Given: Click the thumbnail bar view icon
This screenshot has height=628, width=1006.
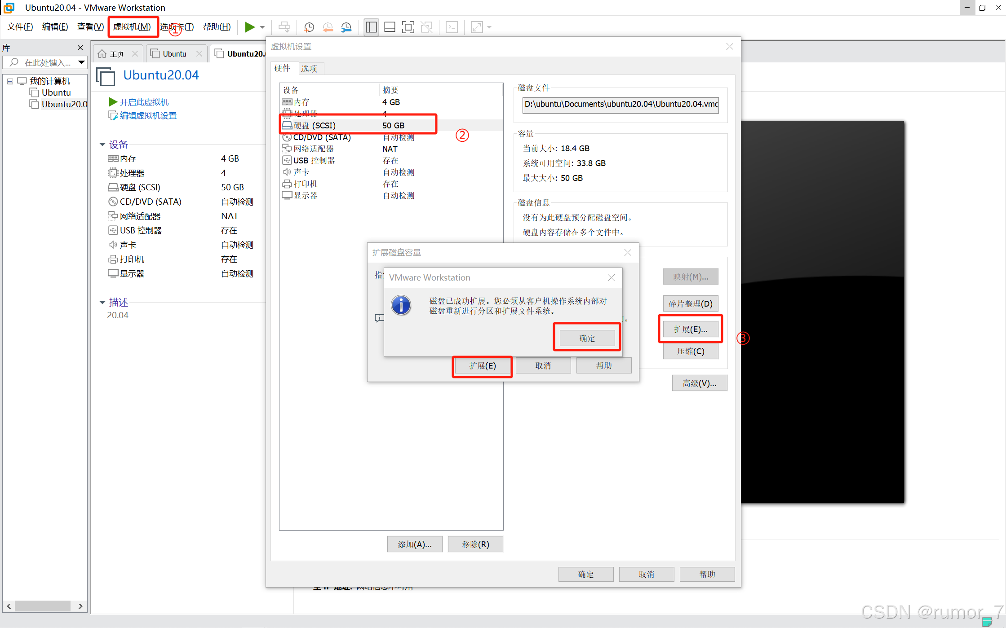Looking at the screenshot, I should (x=390, y=27).
